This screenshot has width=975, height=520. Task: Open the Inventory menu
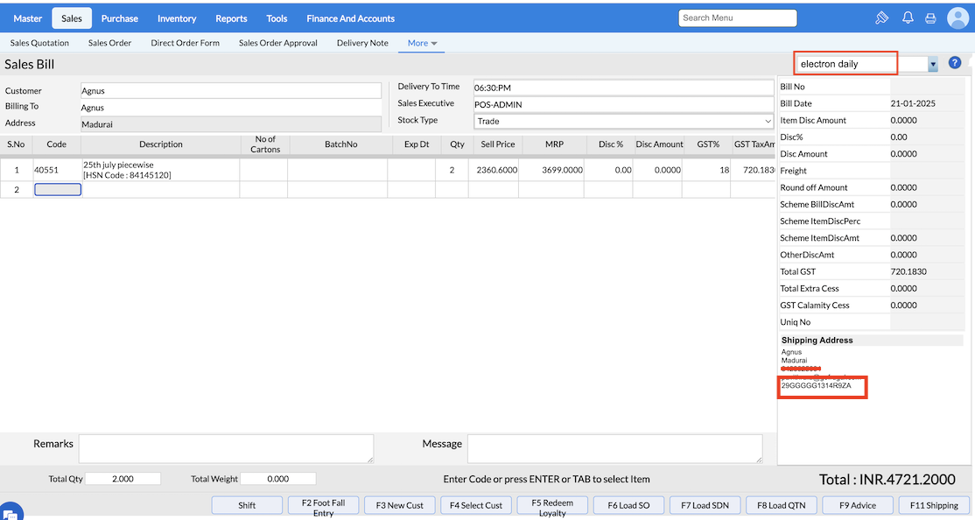177,18
